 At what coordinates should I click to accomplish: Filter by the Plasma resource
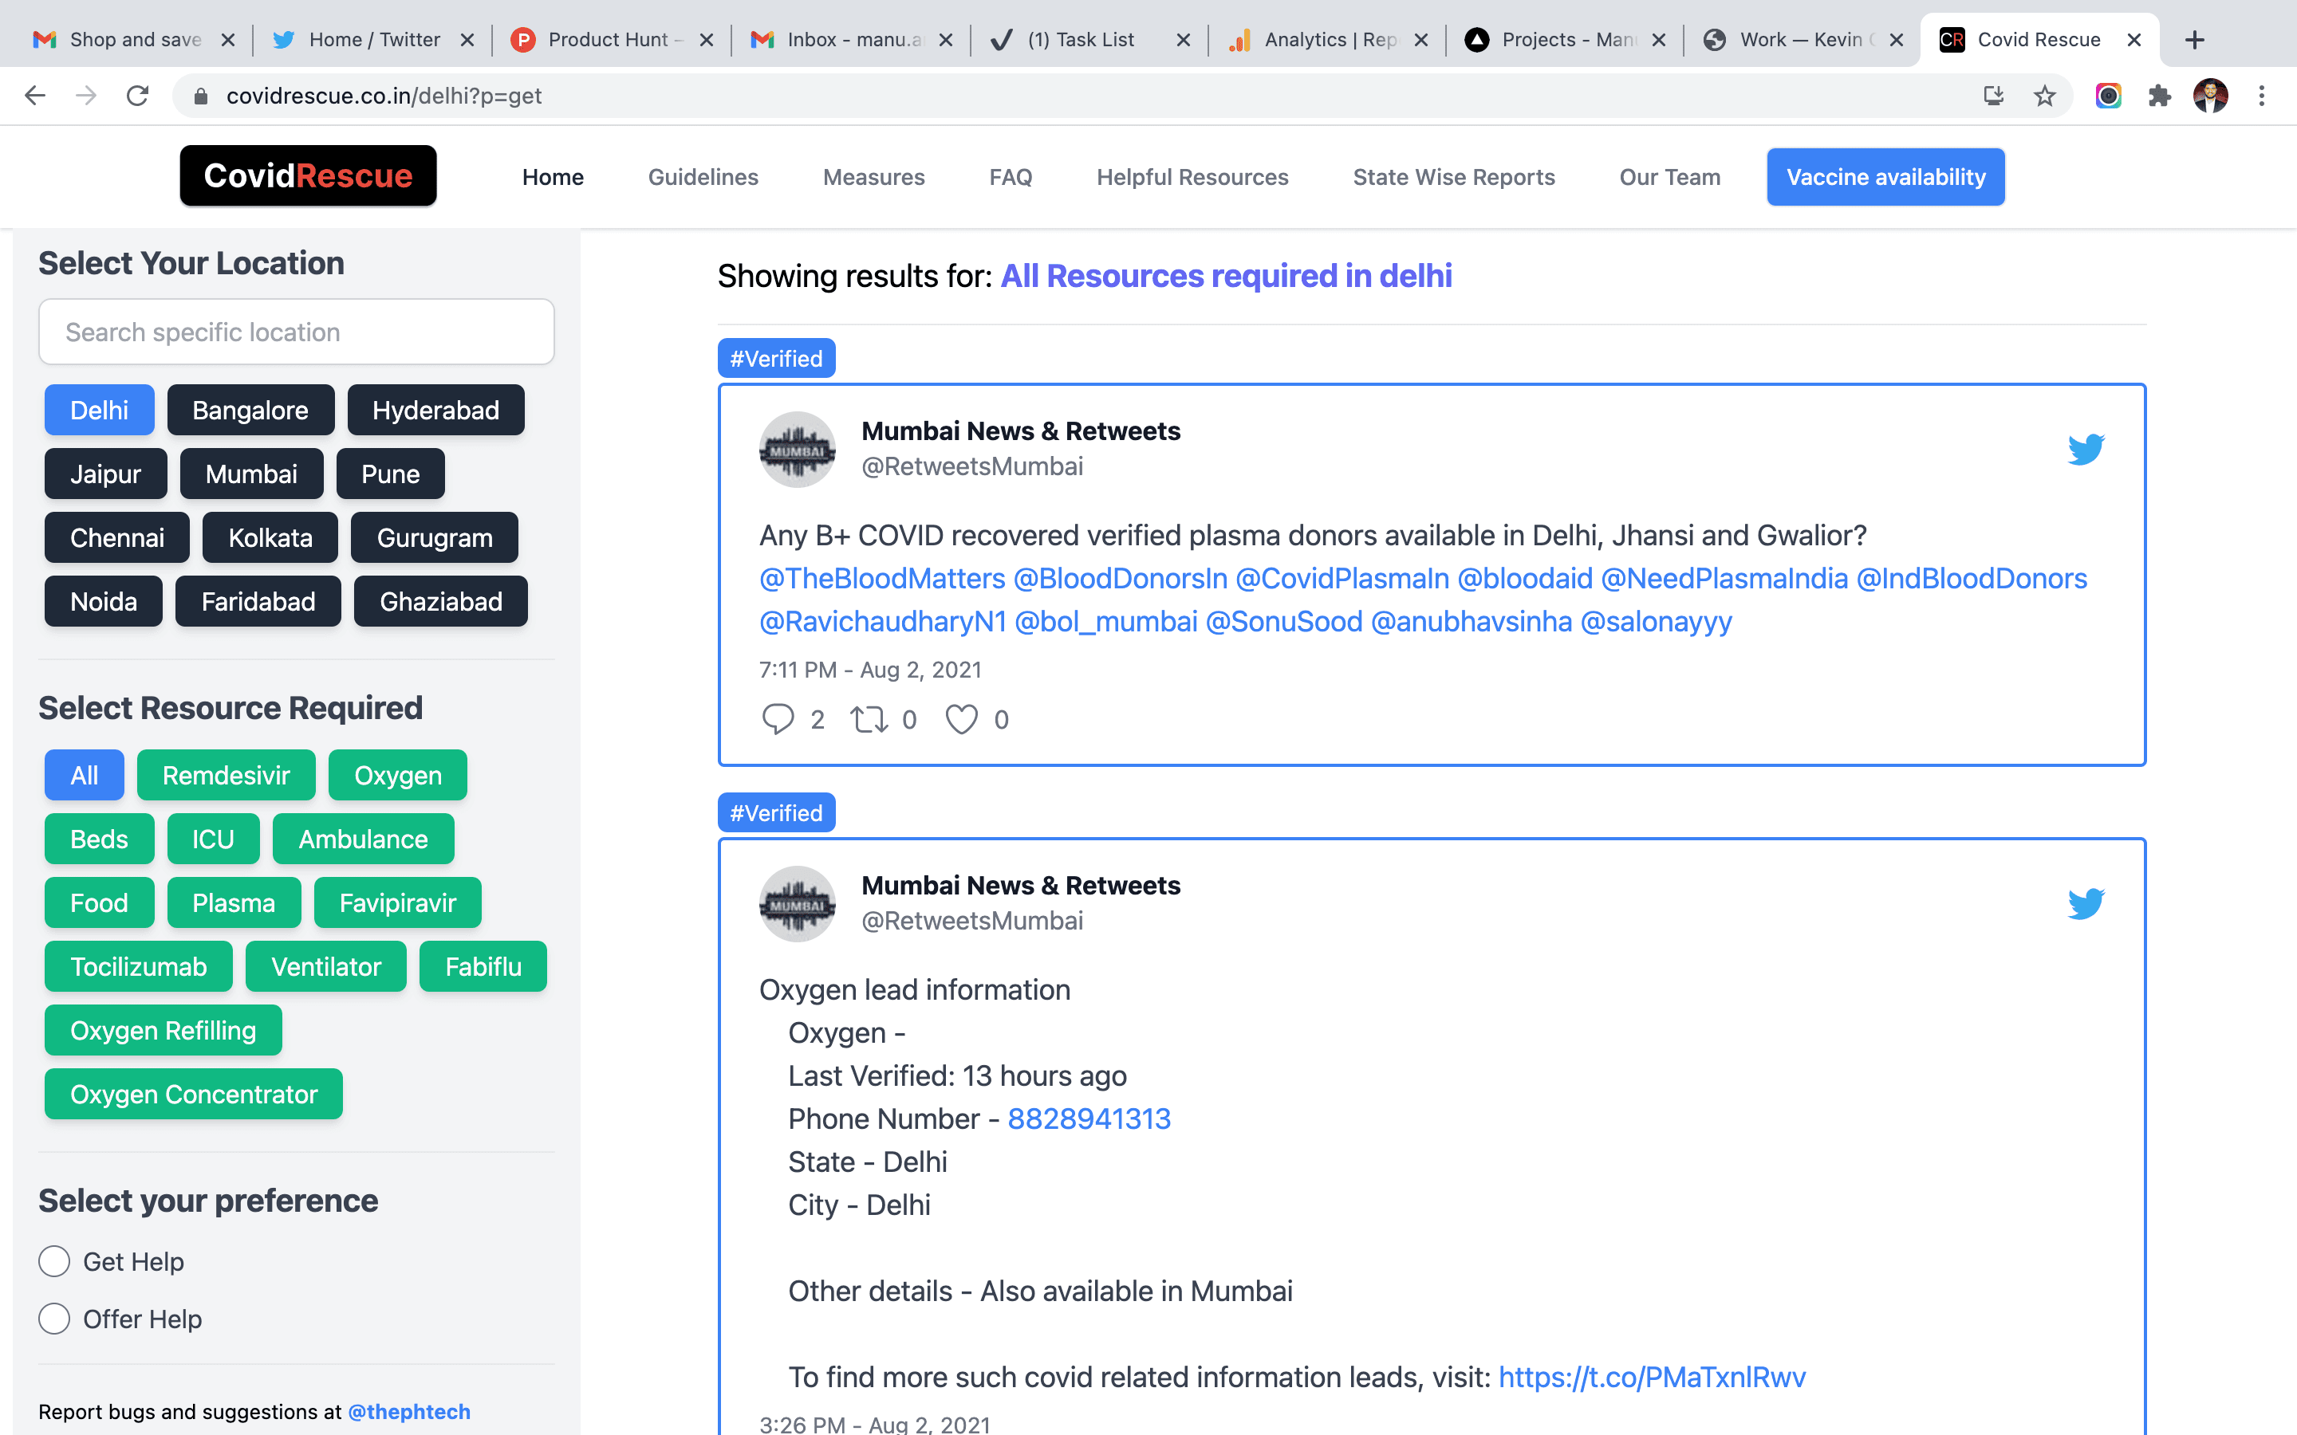coord(234,902)
